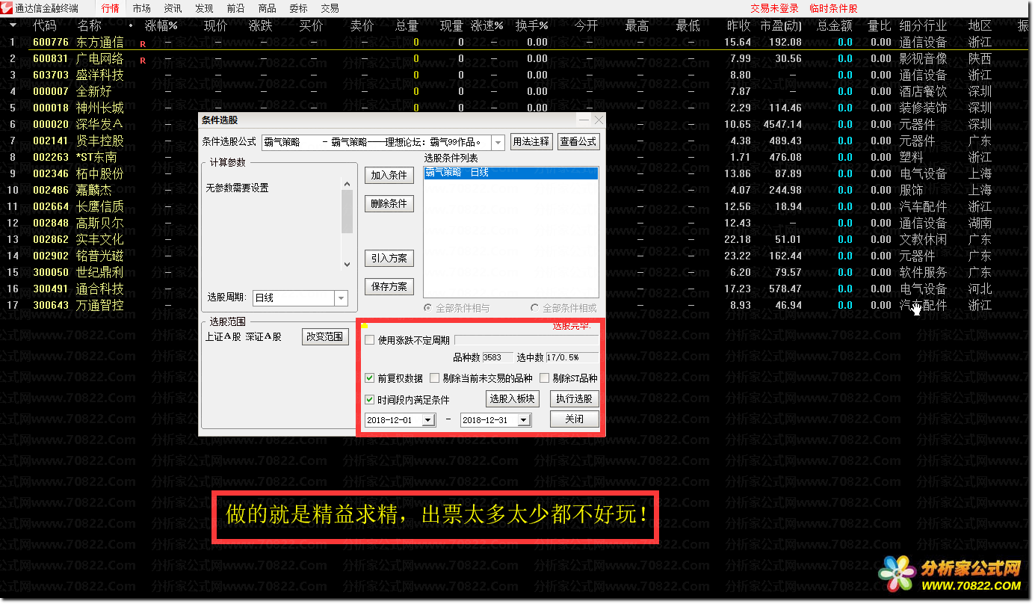Select the 全部条件相或 radio button
This screenshot has width=1035, height=604.
point(535,308)
